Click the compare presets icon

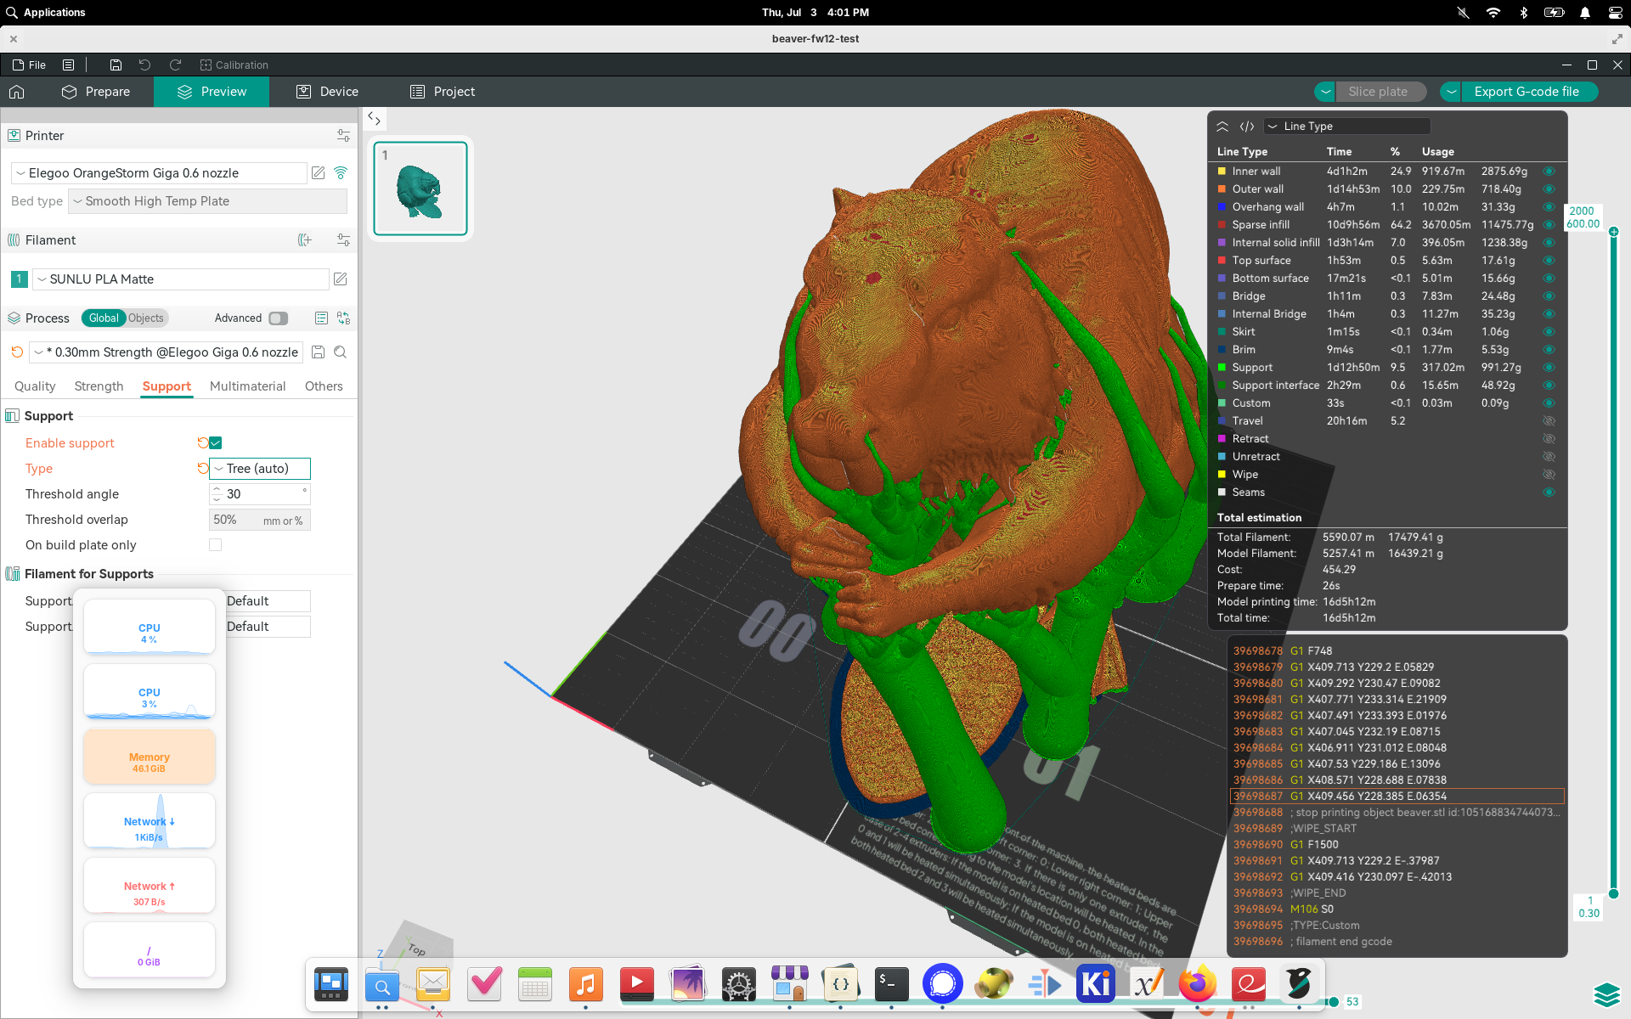point(343,318)
